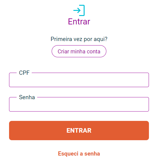This screenshot has height=164, width=158.
Task: Click the first-time visitor question text
Action: (79, 39)
